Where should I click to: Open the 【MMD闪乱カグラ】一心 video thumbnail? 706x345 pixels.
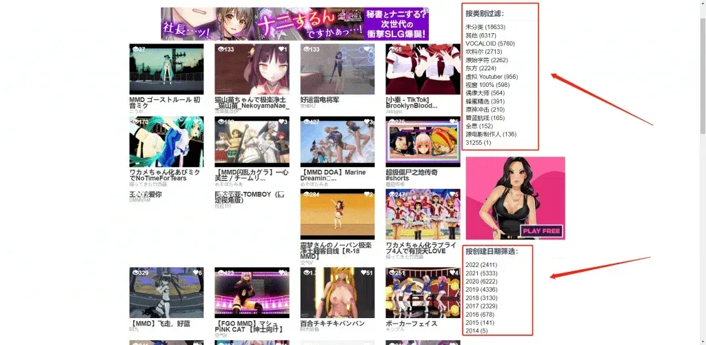point(252,142)
